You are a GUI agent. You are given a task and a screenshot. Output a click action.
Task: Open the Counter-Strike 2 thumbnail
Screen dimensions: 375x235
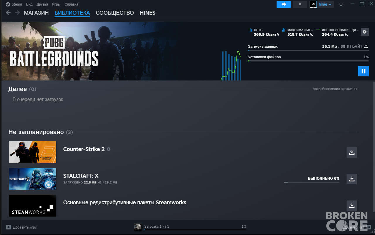point(33,152)
